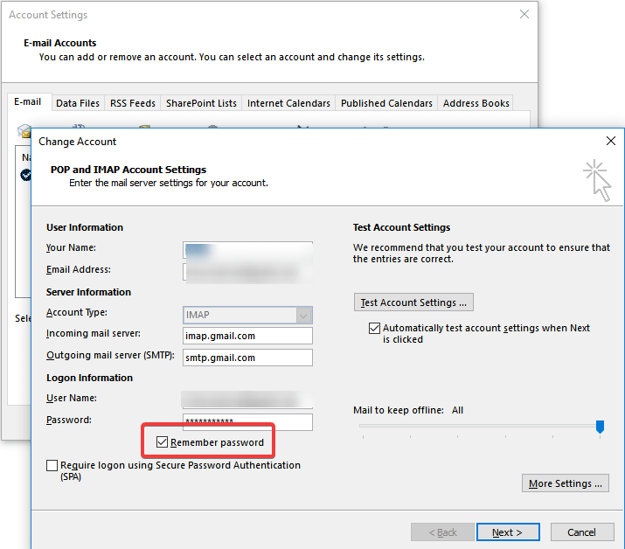Click in the Your Name field
The height and width of the screenshot is (549, 625).
(247, 250)
